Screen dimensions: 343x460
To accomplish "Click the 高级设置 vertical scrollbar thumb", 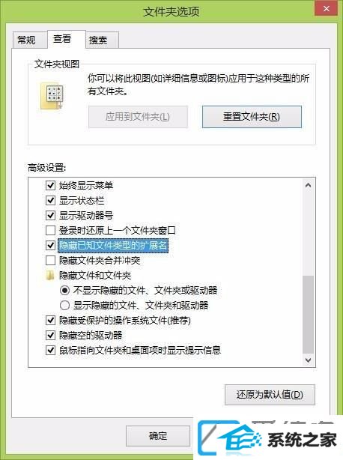I will 308,314.
